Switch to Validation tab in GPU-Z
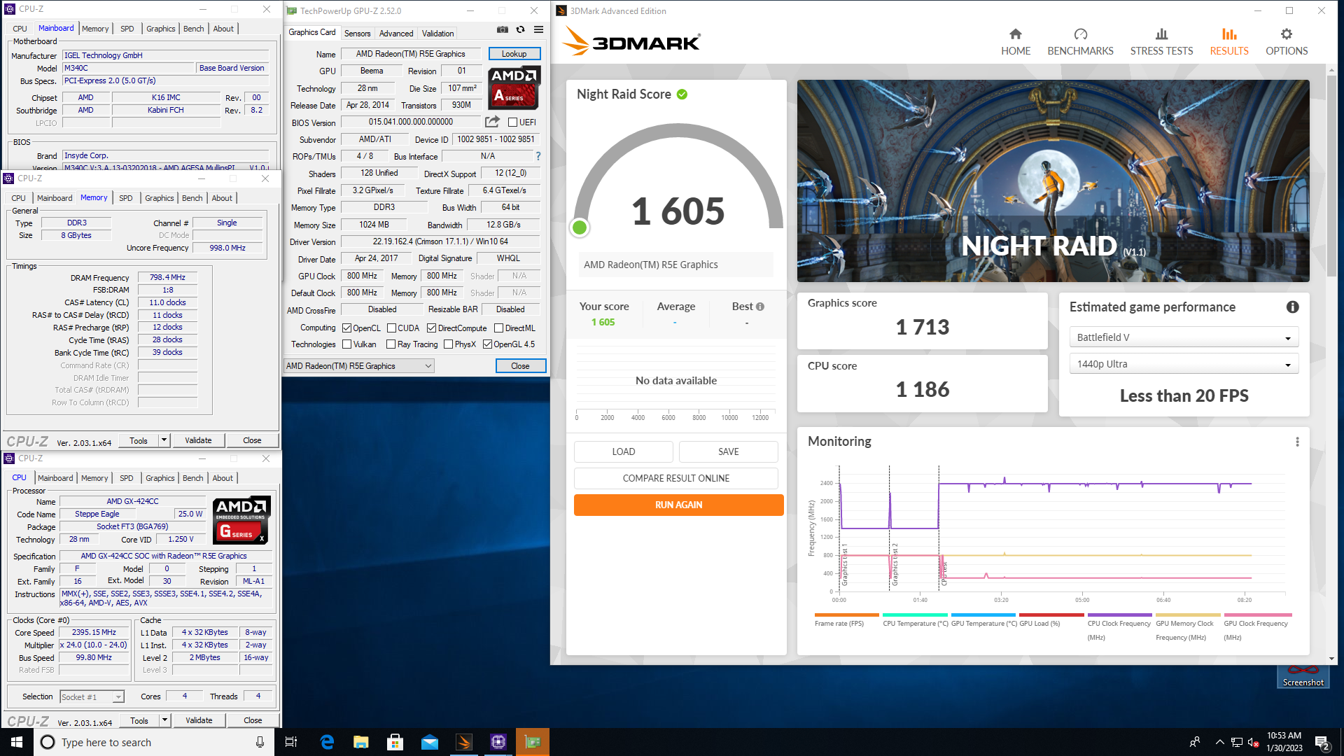The width and height of the screenshot is (1344, 756). click(437, 34)
